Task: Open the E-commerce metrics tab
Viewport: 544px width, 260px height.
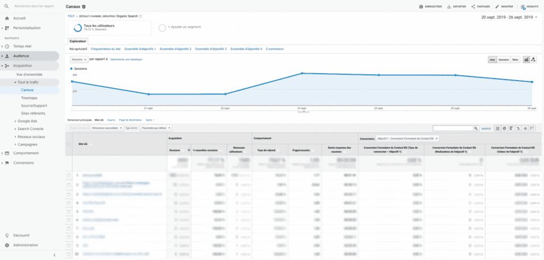Action: point(275,49)
